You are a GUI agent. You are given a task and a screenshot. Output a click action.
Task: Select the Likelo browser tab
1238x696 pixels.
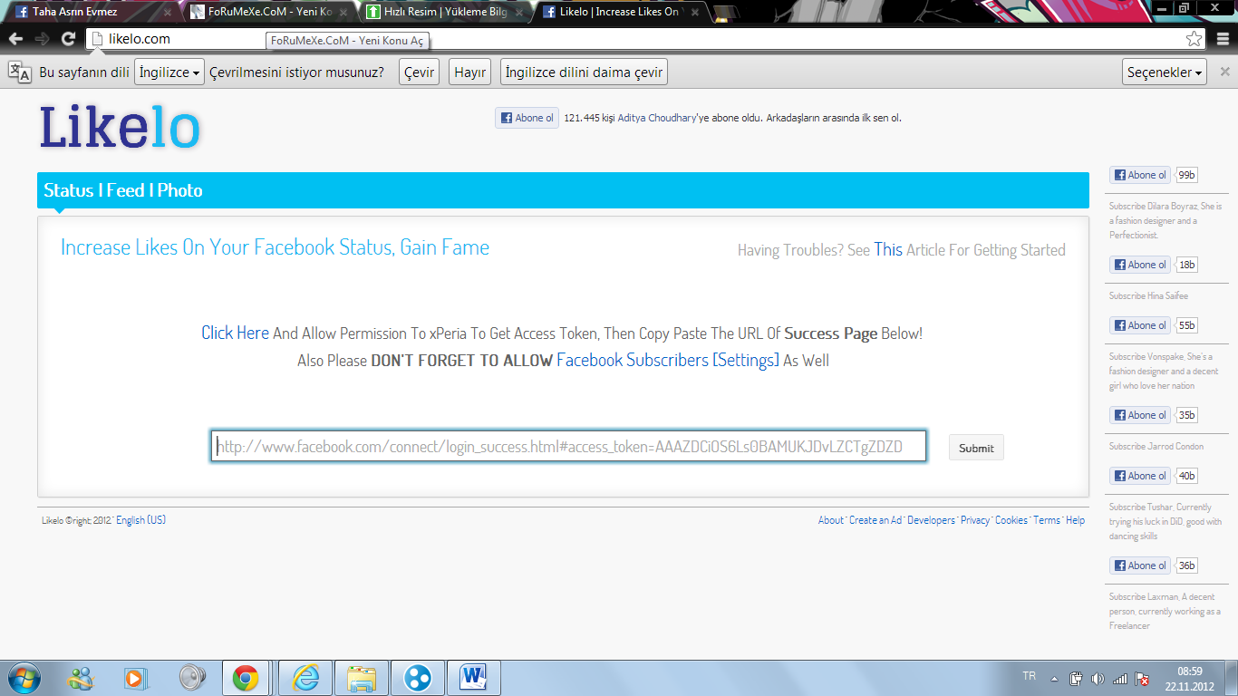[619, 13]
